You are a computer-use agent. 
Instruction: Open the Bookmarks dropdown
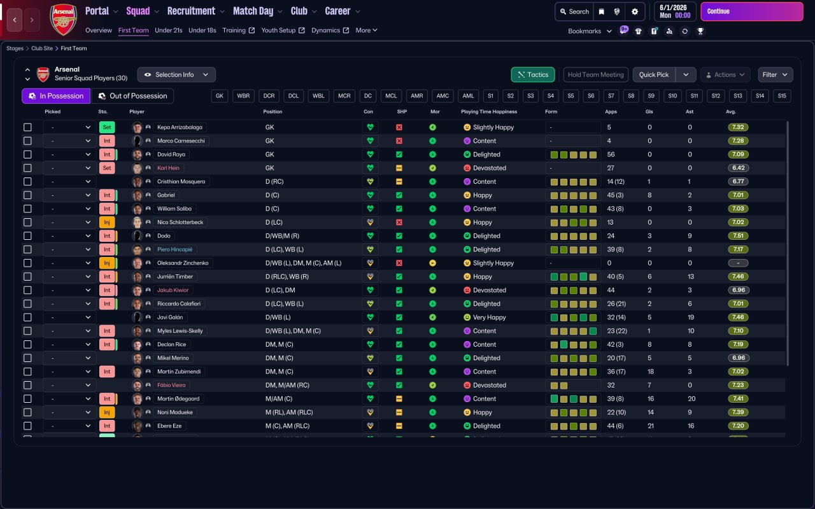click(590, 31)
